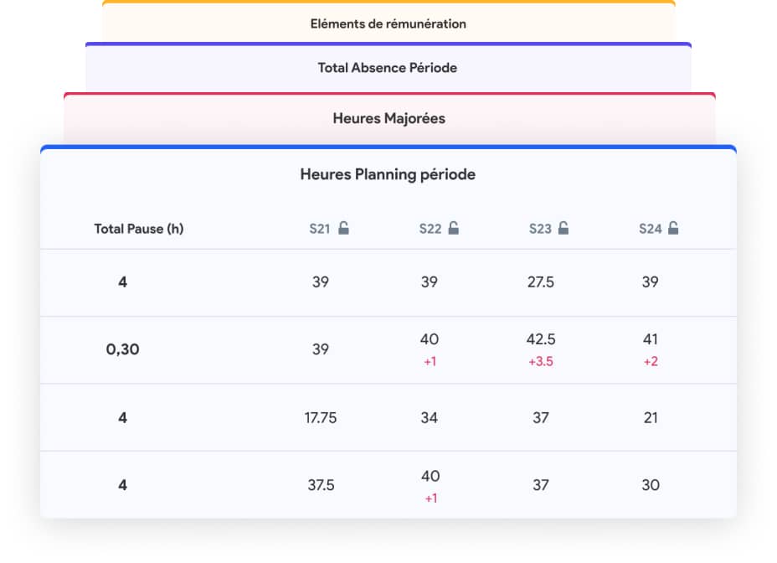Screen dimensions: 777x563
Task: Click the 27.5 value in the S23 column
Action: (542, 282)
